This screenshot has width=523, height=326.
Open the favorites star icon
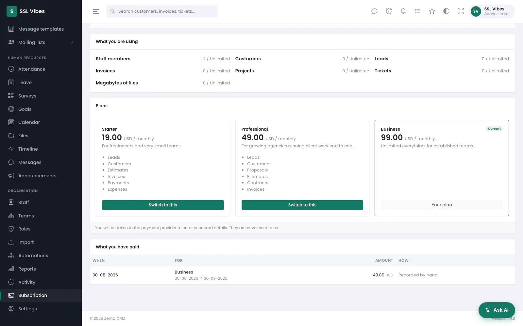432,11
